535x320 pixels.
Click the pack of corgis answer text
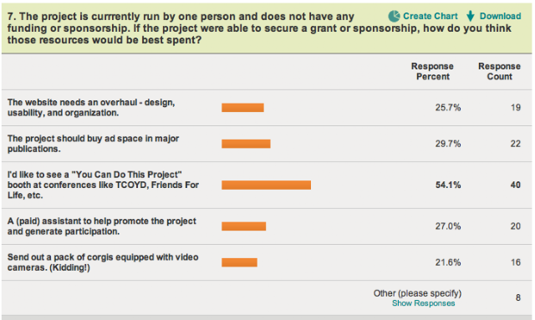103,262
